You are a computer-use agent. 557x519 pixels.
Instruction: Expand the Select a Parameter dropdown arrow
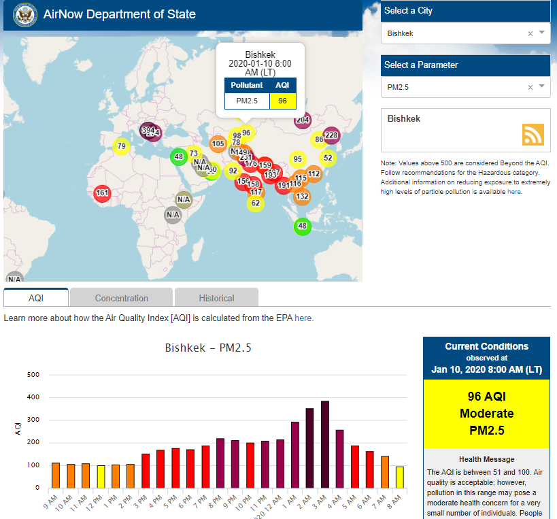[x=542, y=86]
